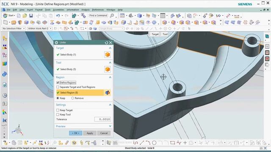The image size is (271, 152).
Task: Open the Start dropdown arrow
Action: click(x=14, y=16)
